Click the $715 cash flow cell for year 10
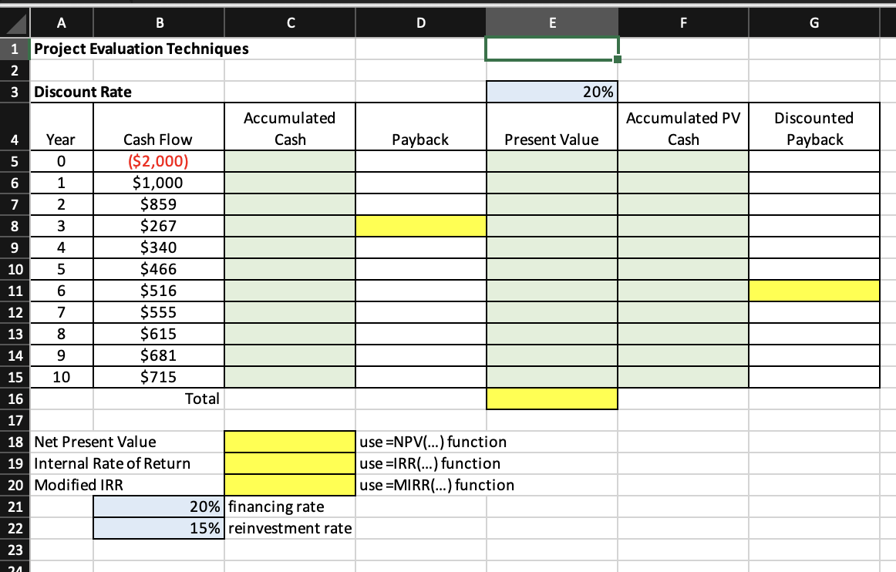Viewport: 896px width, 572px height. [x=157, y=377]
